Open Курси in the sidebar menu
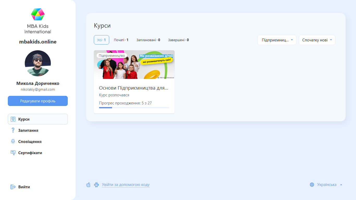 click(x=38, y=119)
